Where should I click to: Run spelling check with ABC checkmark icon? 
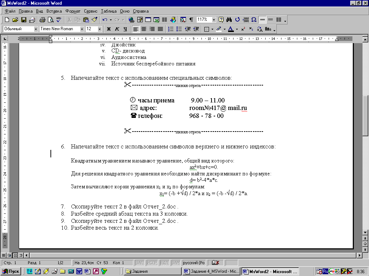point(59,20)
